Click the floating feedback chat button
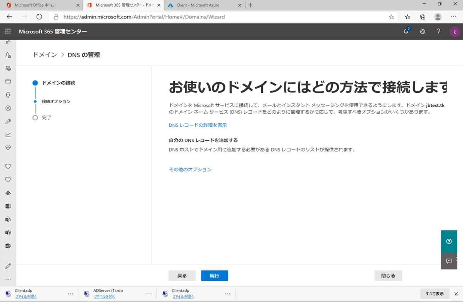463x302 pixels. click(449, 261)
